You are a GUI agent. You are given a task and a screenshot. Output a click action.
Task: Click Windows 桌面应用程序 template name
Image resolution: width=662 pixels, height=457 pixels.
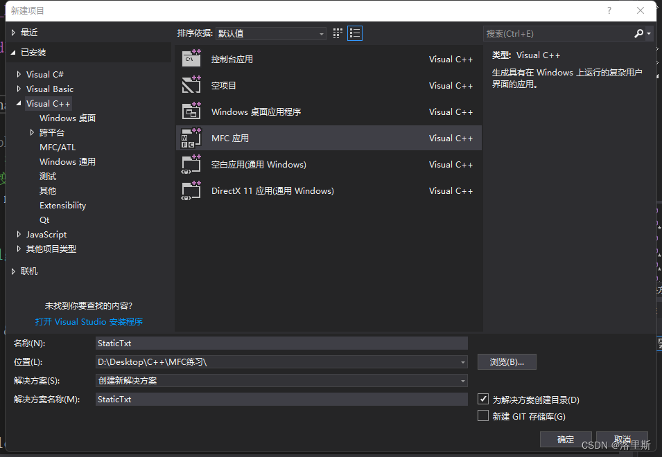tap(256, 111)
